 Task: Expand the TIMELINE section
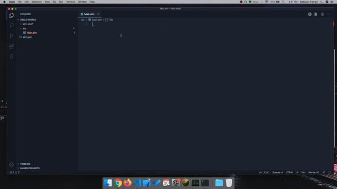pos(25,164)
